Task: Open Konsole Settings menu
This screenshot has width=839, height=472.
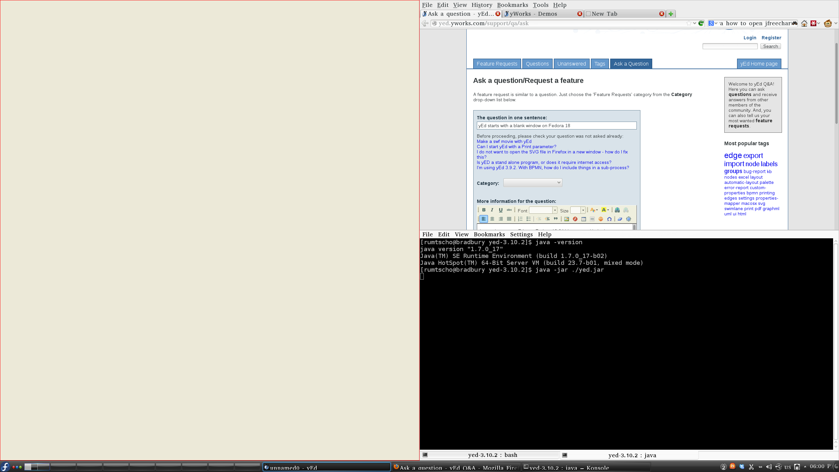Action: click(521, 234)
